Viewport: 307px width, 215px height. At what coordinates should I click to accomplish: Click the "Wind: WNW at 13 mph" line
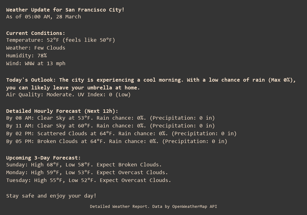point(36,63)
